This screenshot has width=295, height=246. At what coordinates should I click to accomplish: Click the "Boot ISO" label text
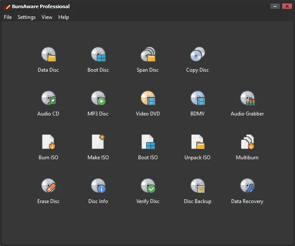(x=148, y=158)
